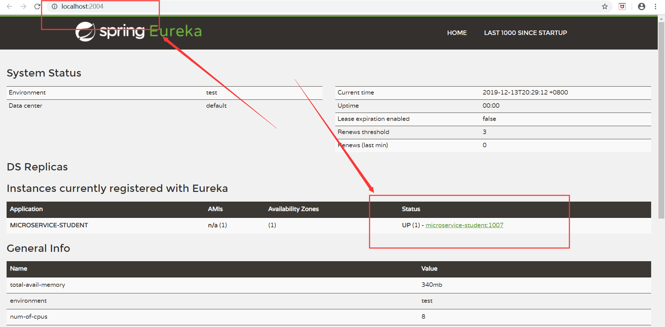
Task: Select the Current time label
Action: pyautogui.click(x=356, y=92)
